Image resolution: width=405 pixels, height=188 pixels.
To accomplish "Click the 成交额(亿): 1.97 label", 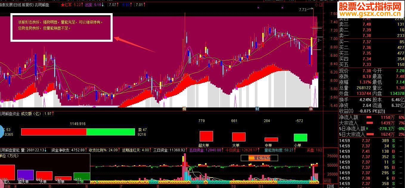I will coord(38,114).
